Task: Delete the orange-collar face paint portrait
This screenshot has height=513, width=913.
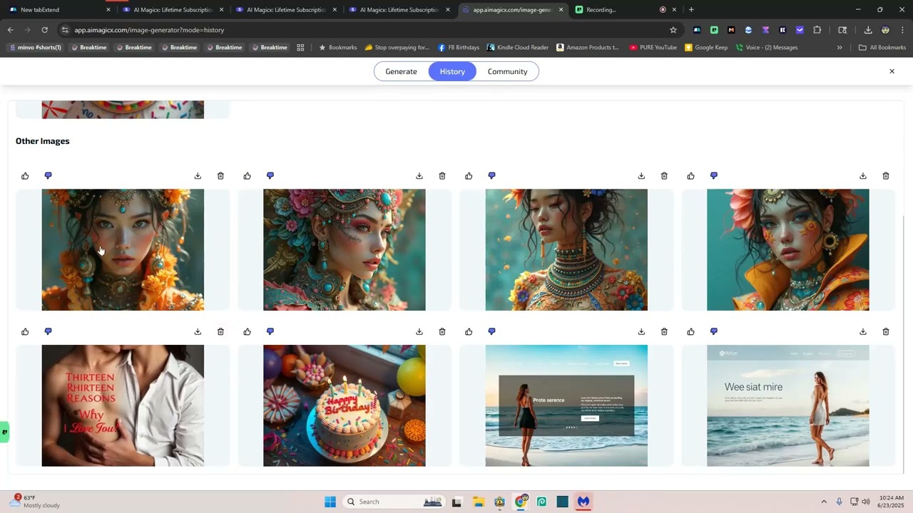Action: [x=886, y=176]
